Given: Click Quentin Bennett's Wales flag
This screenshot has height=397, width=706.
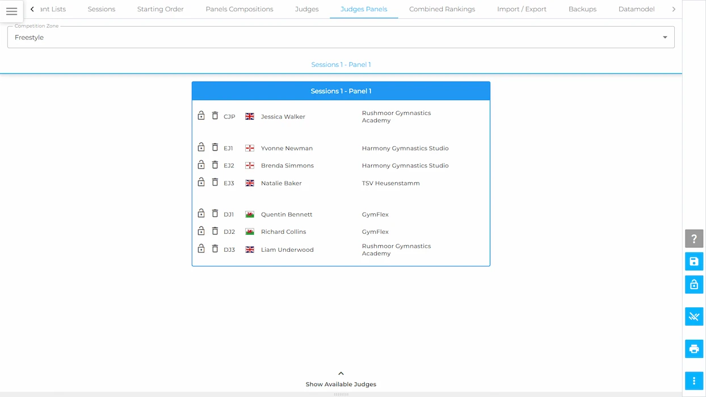Looking at the screenshot, I should (250, 214).
